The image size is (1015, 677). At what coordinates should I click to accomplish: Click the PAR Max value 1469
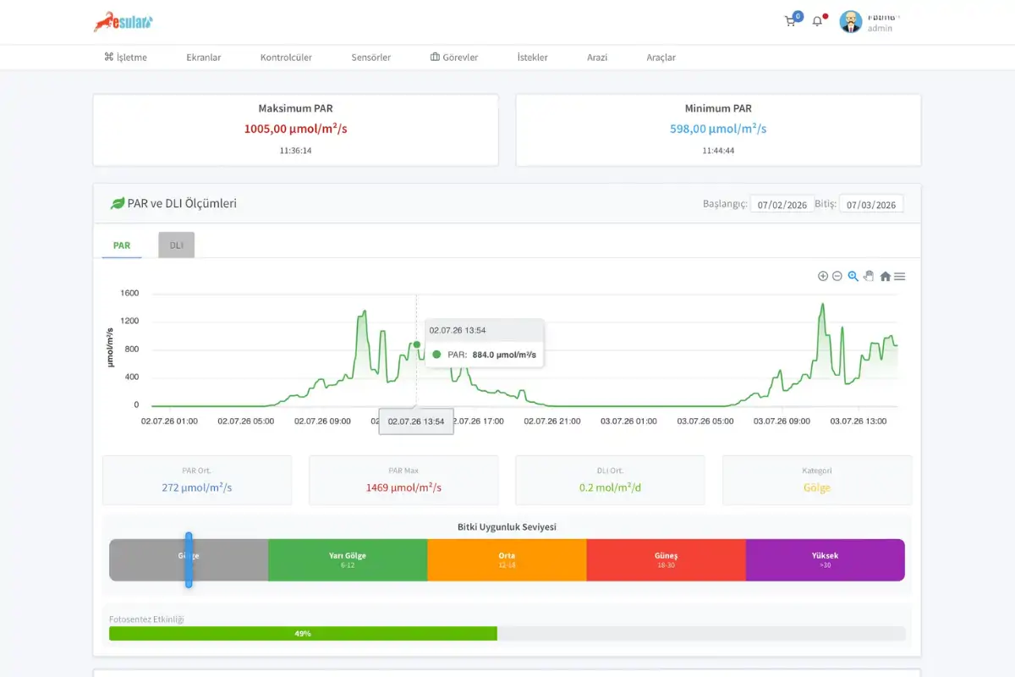[x=403, y=487]
